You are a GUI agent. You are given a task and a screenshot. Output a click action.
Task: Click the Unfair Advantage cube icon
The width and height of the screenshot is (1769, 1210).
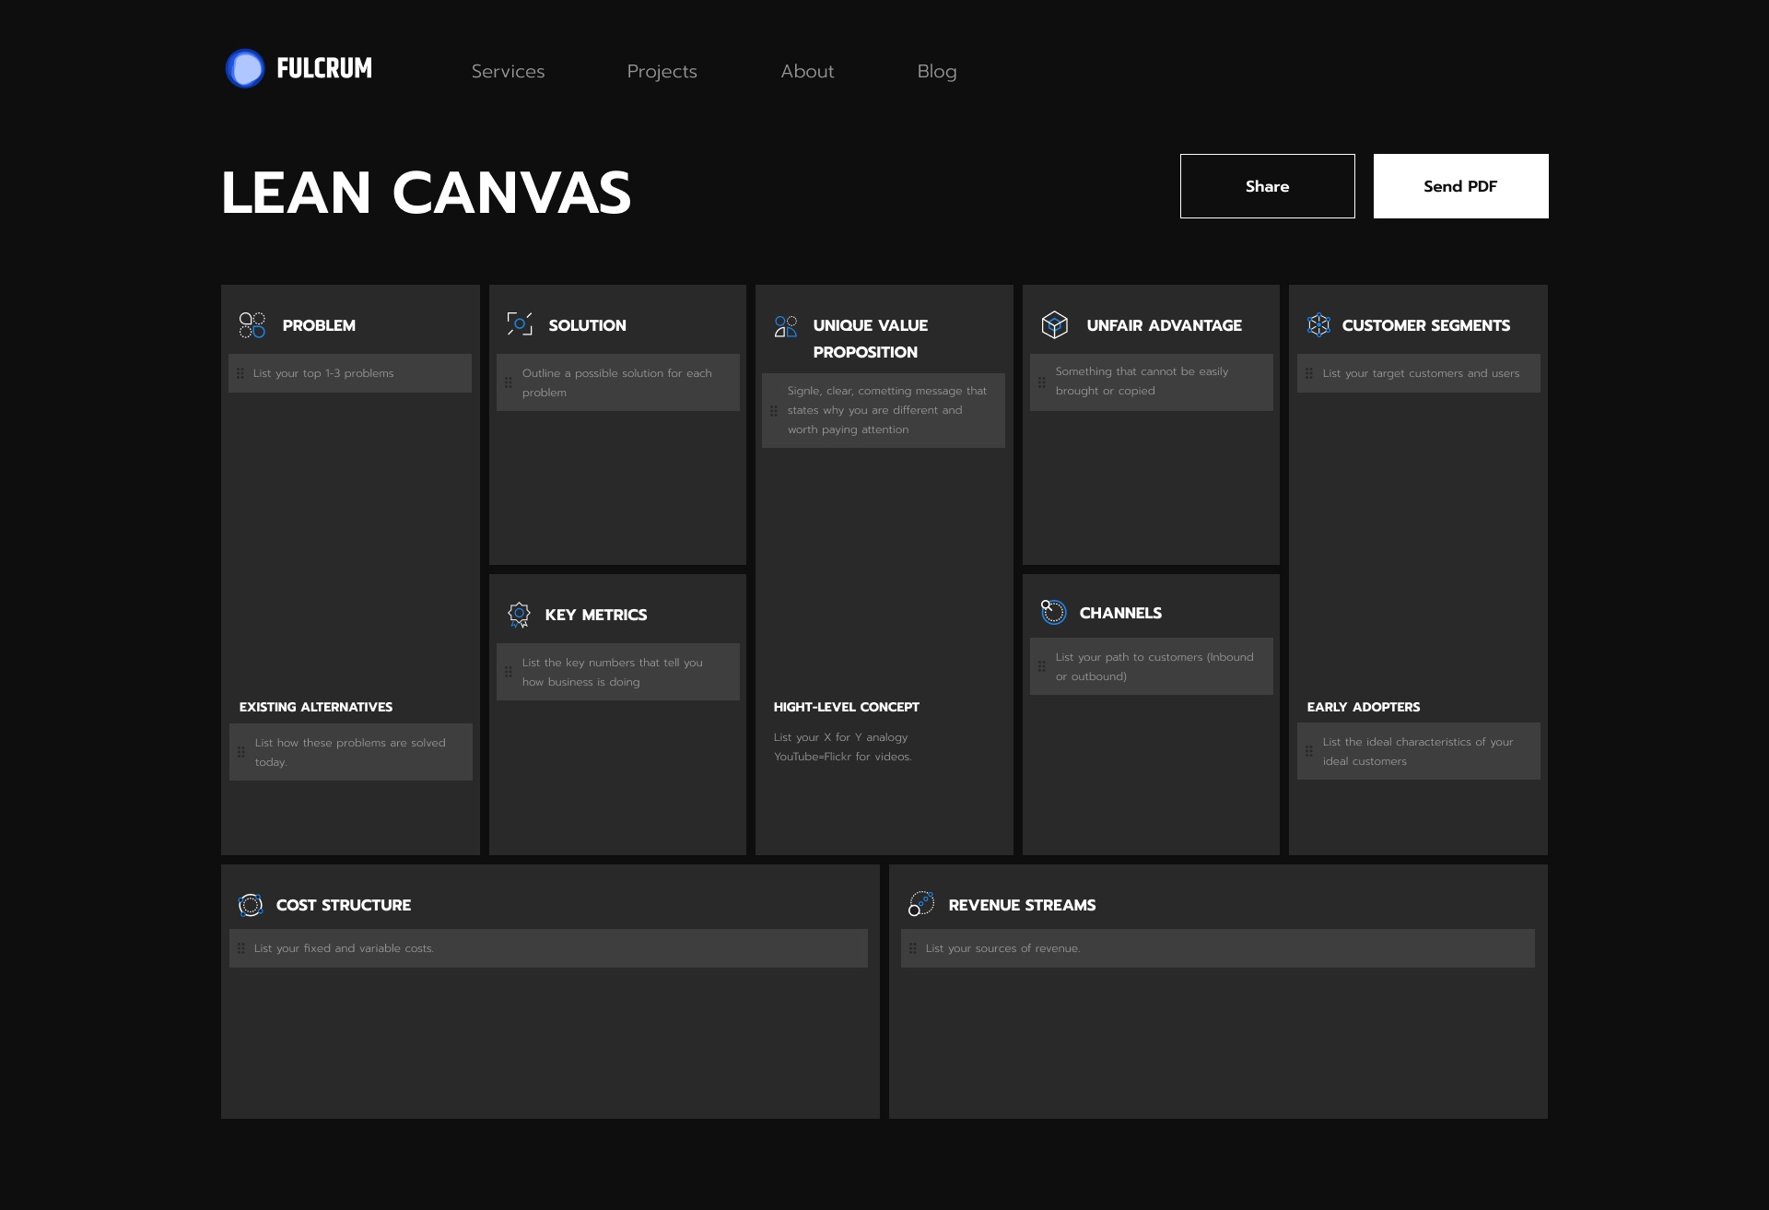(1055, 324)
